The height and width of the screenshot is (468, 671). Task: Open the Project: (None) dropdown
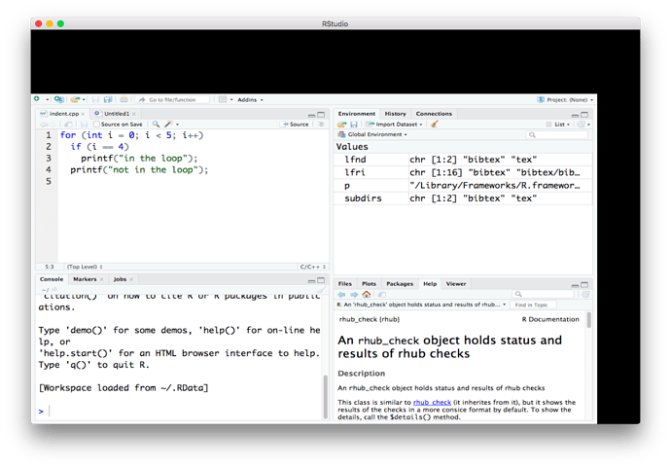(x=565, y=100)
